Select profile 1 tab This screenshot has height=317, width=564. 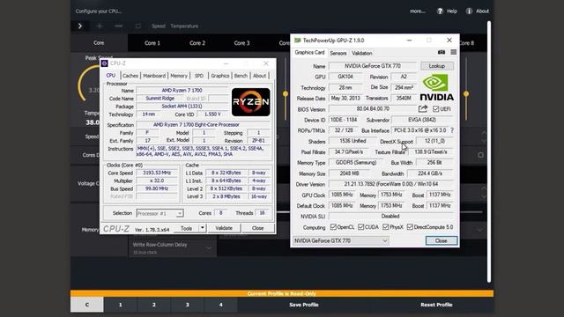(121, 305)
